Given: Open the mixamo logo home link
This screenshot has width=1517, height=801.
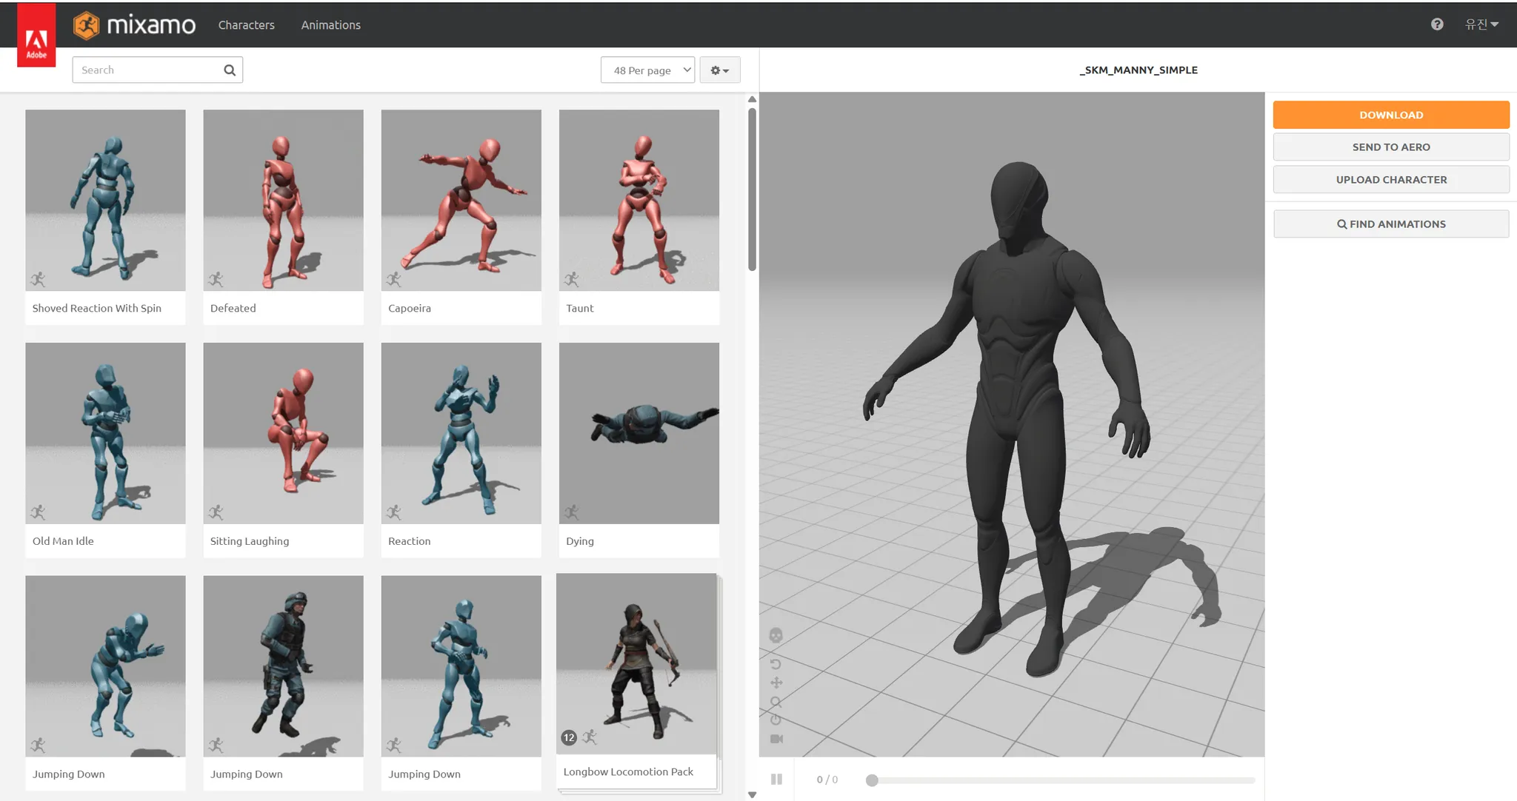Looking at the screenshot, I should coord(135,25).
